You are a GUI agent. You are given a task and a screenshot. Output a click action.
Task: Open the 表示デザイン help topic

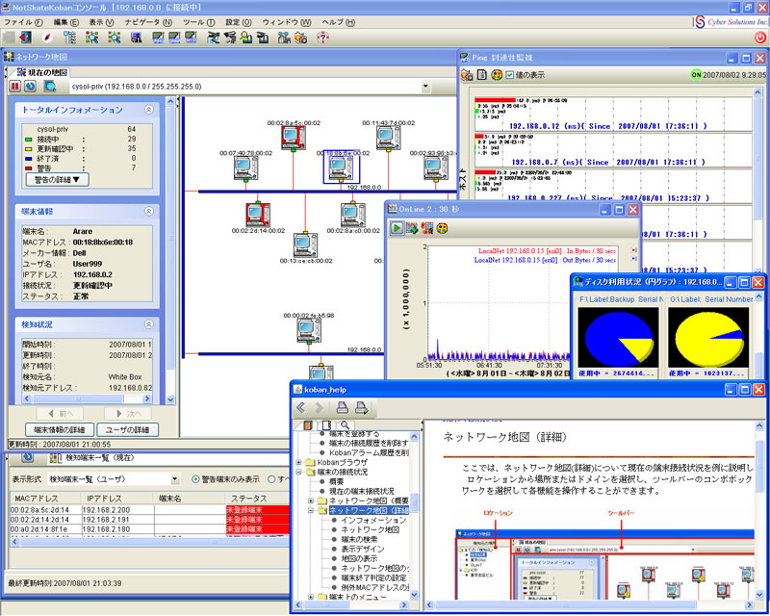(x=363, y=549)
